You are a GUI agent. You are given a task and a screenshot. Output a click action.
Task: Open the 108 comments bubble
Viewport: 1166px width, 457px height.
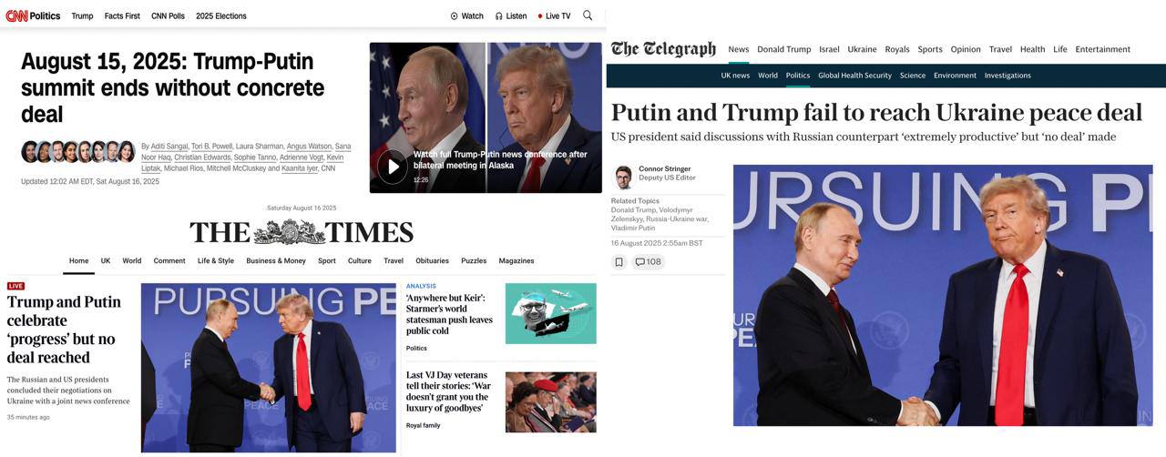tap(649, 262)
